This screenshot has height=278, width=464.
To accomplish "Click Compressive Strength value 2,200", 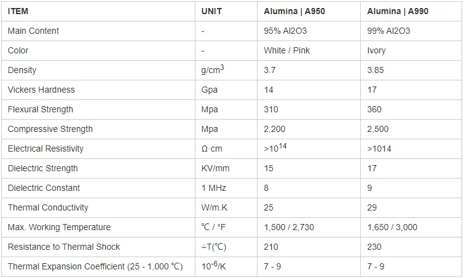I will [274, 129].
